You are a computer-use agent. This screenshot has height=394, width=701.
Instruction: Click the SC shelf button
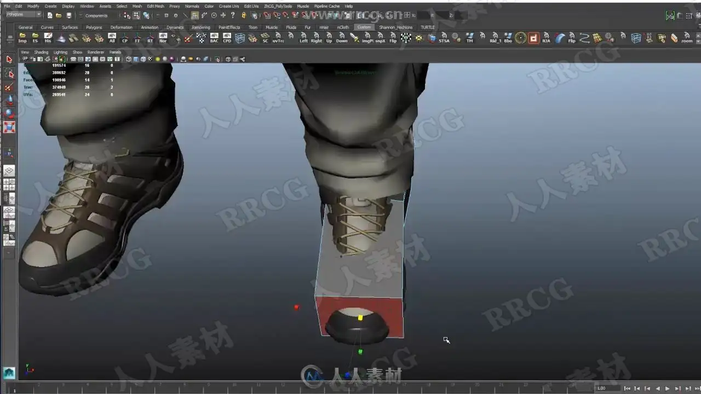pyautogui.click(x=265, y=38)
